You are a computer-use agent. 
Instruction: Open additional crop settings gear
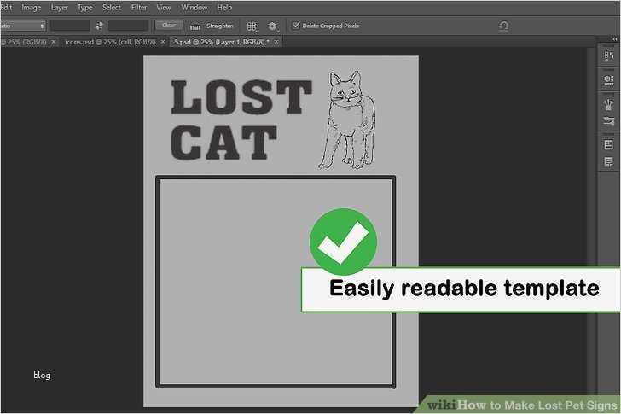[x=272, y=26]
